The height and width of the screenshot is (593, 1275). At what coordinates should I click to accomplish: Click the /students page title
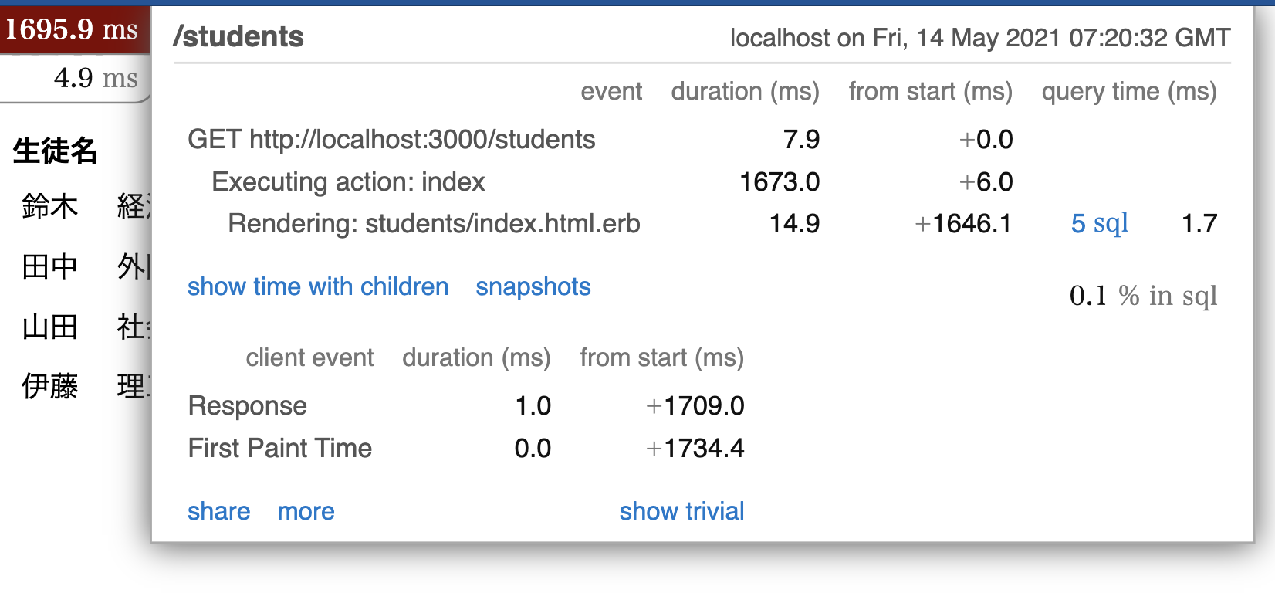click(238, 37)
